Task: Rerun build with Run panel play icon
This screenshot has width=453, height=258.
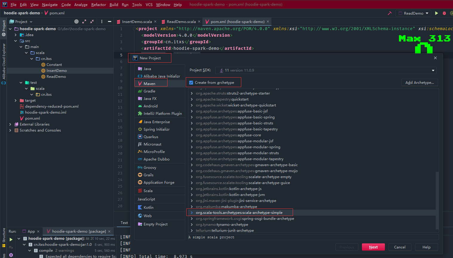Action: pos(11,239)
